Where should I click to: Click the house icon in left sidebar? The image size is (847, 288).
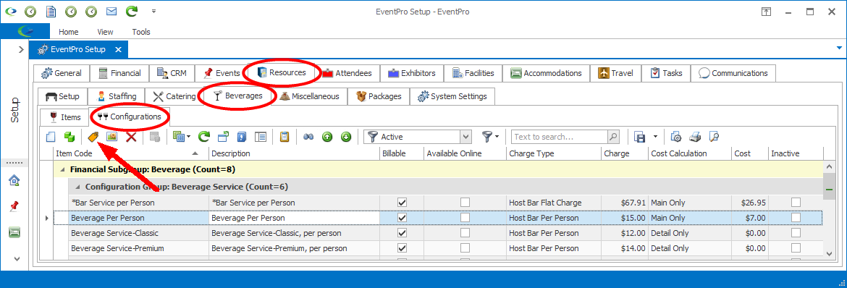coord(14,180)
